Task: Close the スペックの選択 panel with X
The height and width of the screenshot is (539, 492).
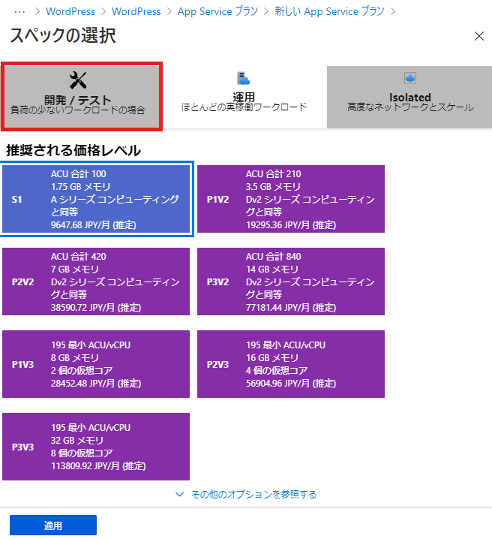Action: (479, 36)
